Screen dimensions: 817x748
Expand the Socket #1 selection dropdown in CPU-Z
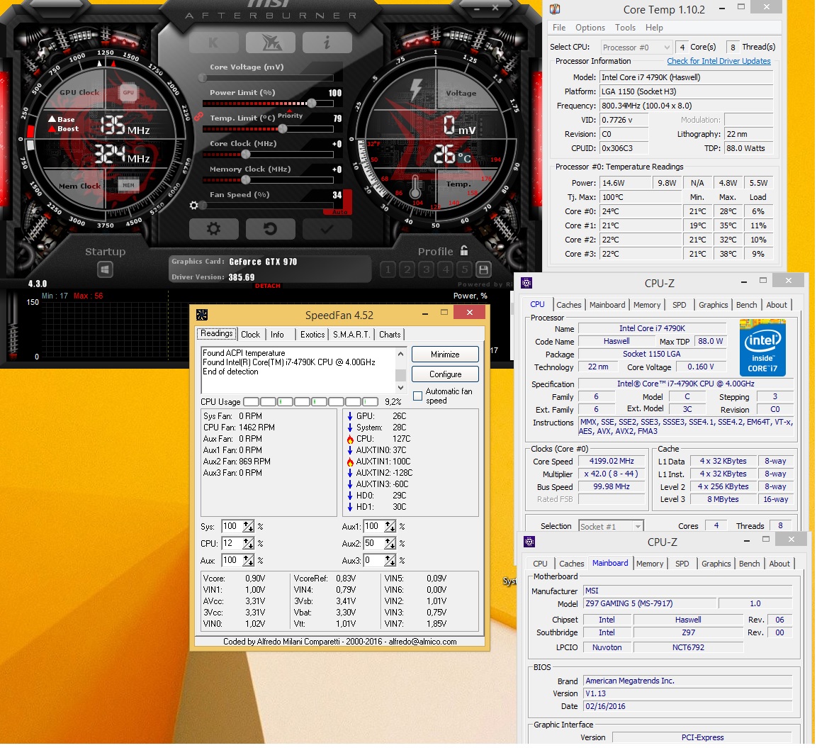tap(612, 527)
